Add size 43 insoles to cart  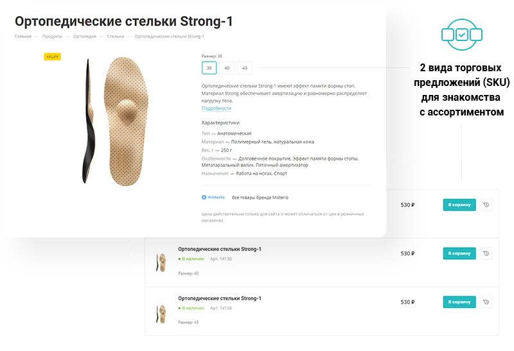[459, 302]
